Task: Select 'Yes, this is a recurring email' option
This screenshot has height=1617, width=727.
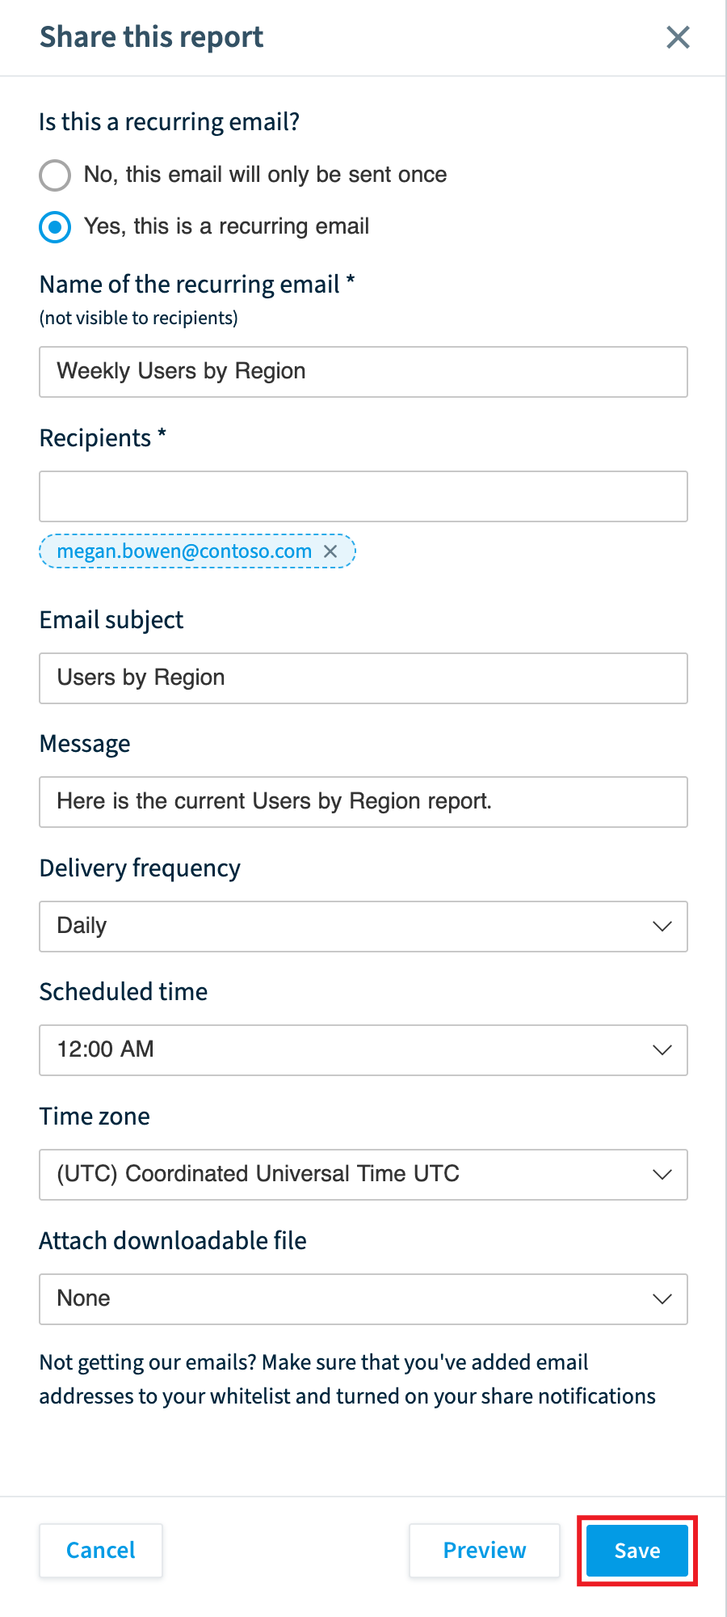Action: coord(55,227)
